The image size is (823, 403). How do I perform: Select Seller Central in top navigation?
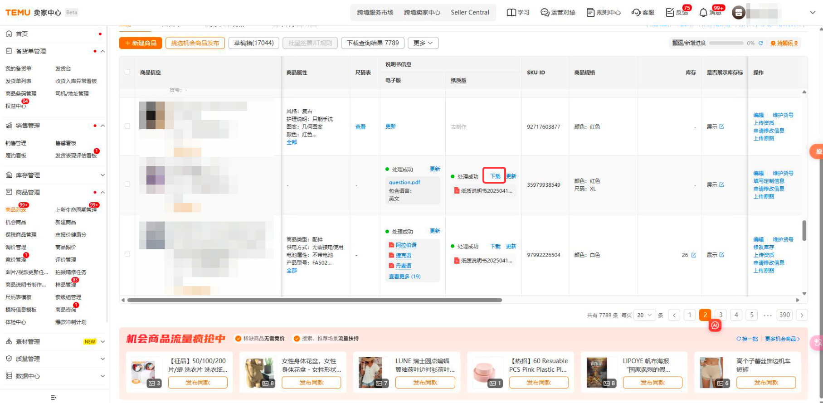point(470,13)
